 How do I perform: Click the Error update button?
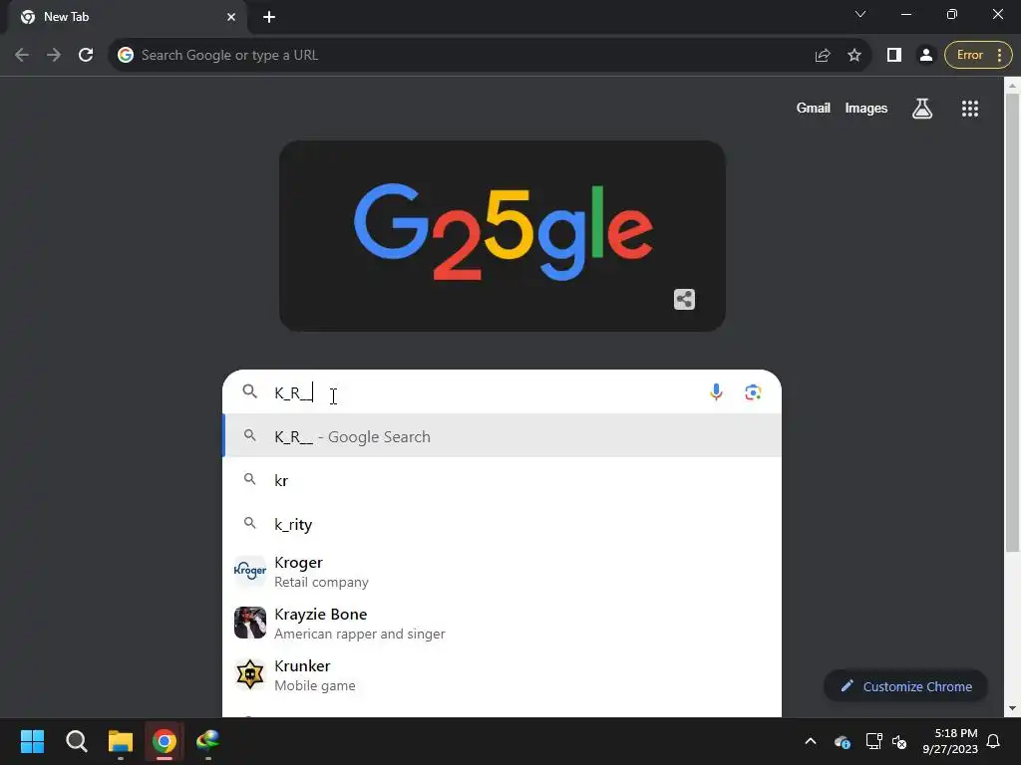pyautogui.click(x=978, y=56)
